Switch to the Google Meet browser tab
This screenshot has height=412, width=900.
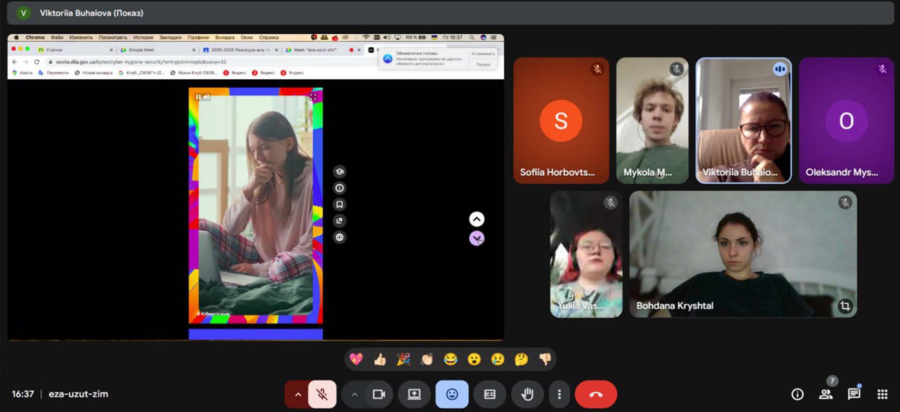[x=142, y=50]
